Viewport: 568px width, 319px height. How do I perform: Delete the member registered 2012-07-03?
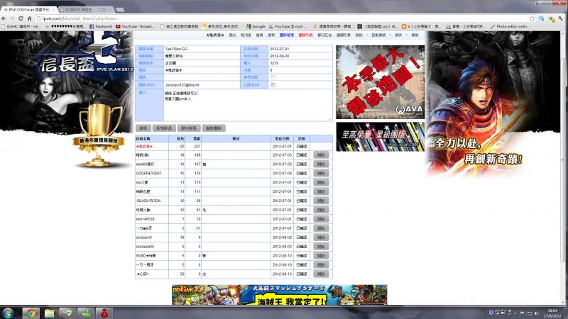[321, 155]
